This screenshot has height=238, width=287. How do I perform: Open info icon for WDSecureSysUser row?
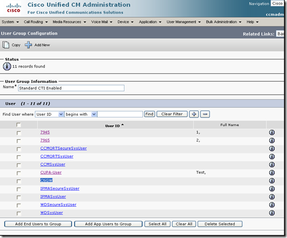272,205
